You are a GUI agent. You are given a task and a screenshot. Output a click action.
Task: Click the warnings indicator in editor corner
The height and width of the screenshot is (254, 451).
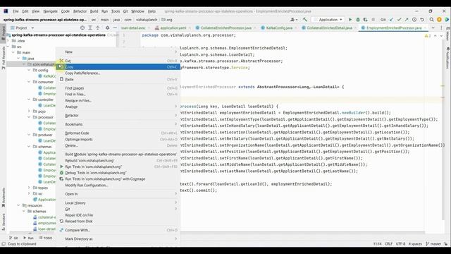[428, 36]
